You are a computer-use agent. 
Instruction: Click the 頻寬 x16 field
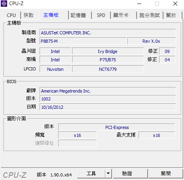click(78, 135)
